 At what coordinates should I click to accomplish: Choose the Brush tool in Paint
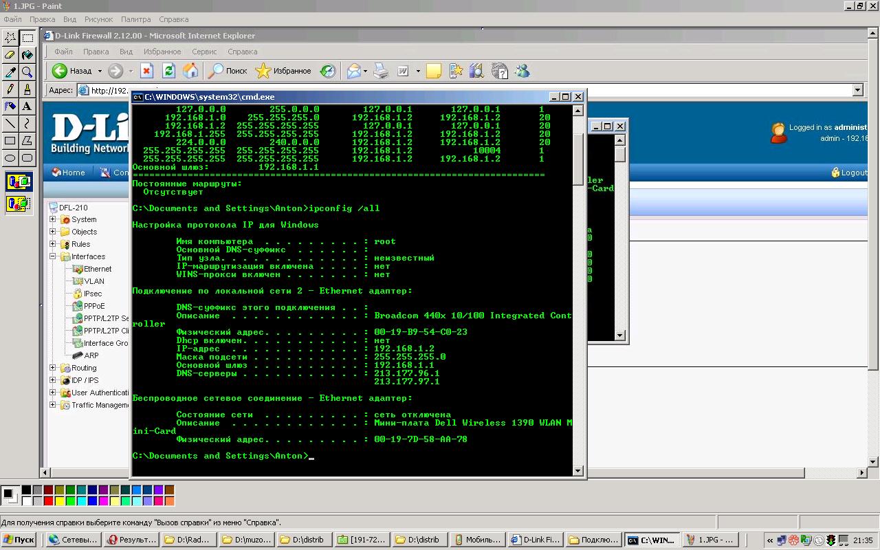[27, 89]
